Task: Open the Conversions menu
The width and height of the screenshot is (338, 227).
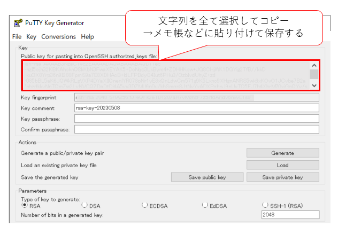Action: 58,37
